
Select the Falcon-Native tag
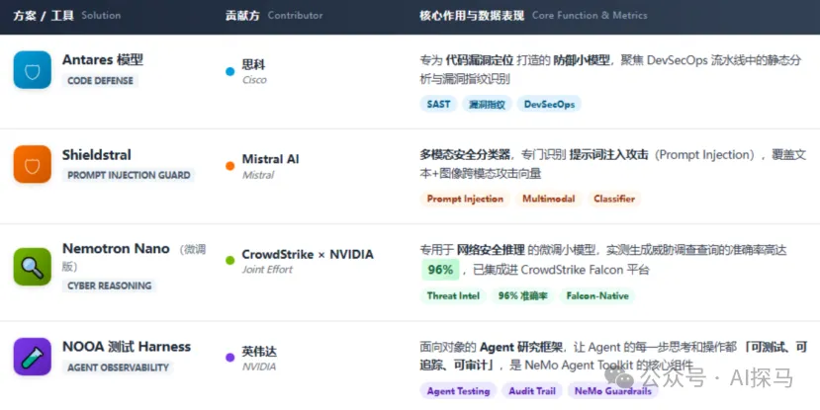coord(597,295)
